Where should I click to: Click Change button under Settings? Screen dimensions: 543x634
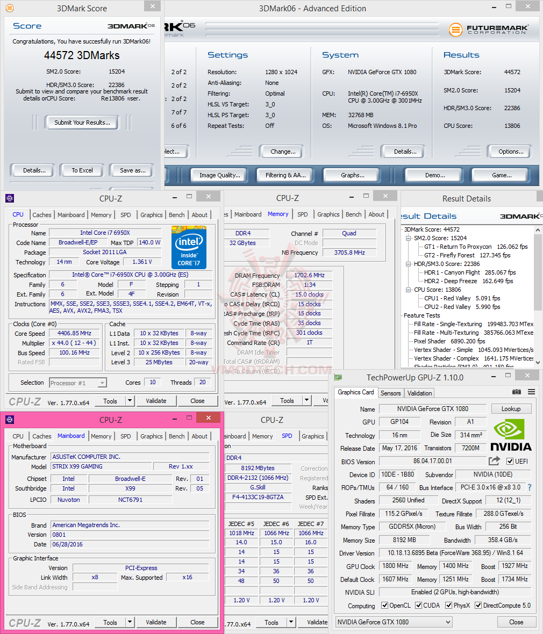(283, 152)
